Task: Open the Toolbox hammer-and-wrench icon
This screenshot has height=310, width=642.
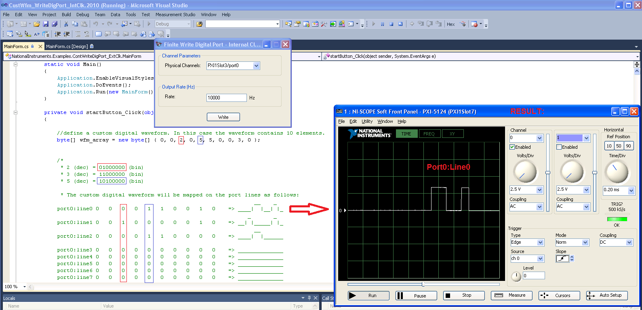Action: (x=324, y=24)
